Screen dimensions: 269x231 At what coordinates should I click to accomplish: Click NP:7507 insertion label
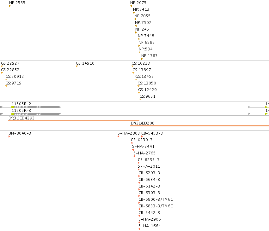coord(143,23)
